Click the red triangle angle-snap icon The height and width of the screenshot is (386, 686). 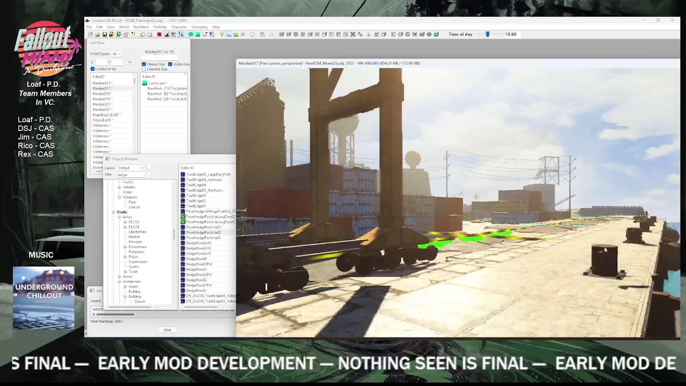[167, 34]
